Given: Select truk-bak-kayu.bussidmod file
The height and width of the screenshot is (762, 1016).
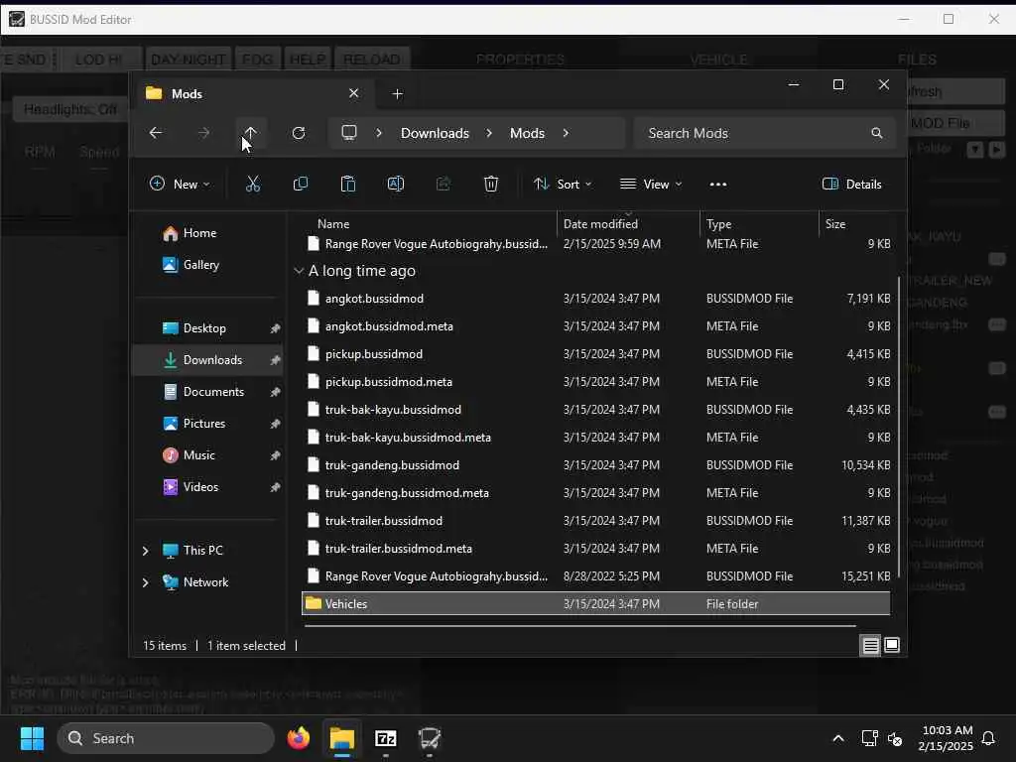Looking at the screenshot, I should click(596, 410).
